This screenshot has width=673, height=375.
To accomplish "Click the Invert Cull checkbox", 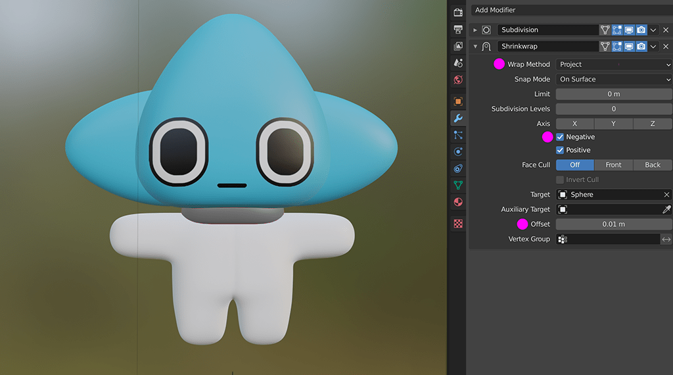I will [x=560, y=180].
